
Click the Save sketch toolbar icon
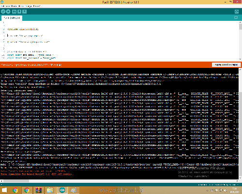[25, 12]
